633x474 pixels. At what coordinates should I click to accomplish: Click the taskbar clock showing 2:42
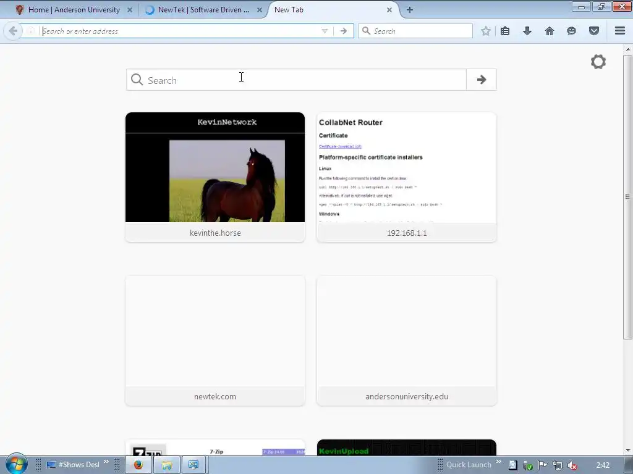point(603,465)
